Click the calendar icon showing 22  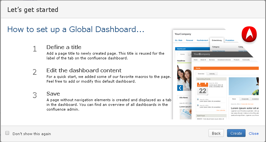coord(202,89)
